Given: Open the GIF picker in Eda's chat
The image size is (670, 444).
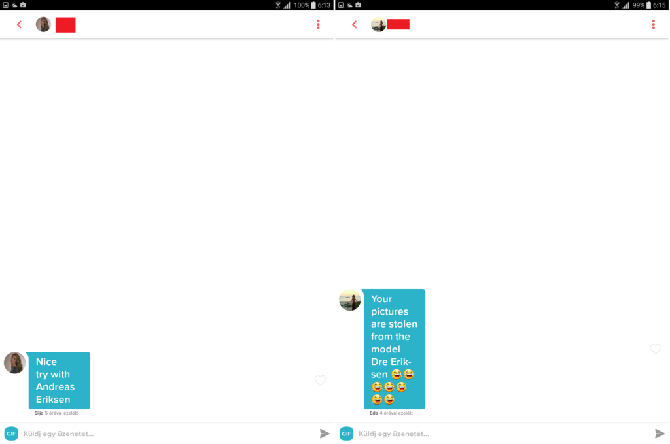Looking at the screenshot, I should pyautogui.click(x=346, y=434).
